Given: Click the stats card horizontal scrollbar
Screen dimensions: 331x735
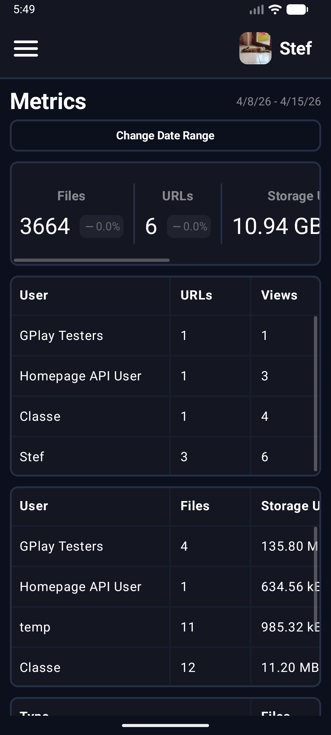Looking at the screenshot, I should click(92, 260).
